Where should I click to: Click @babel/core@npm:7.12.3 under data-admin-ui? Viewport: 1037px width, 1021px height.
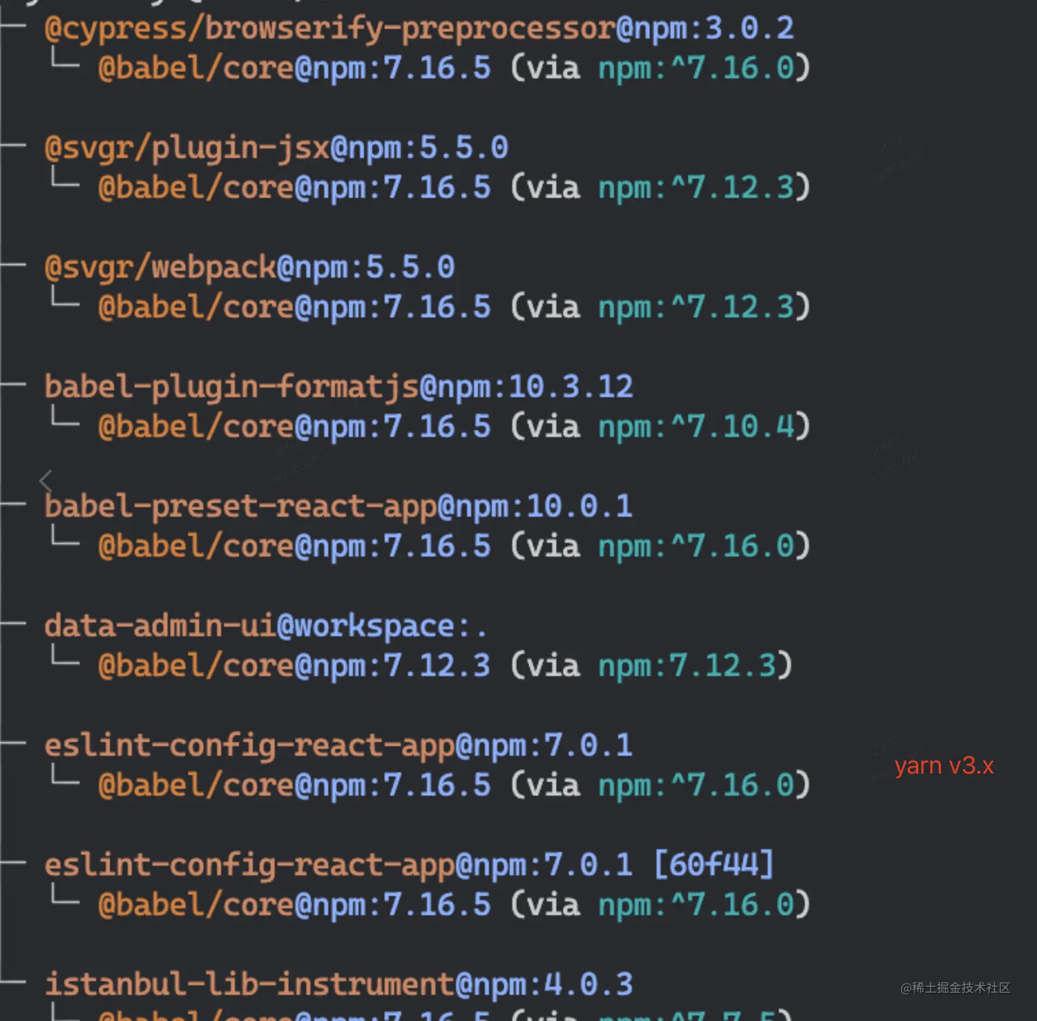click(294, 666)
